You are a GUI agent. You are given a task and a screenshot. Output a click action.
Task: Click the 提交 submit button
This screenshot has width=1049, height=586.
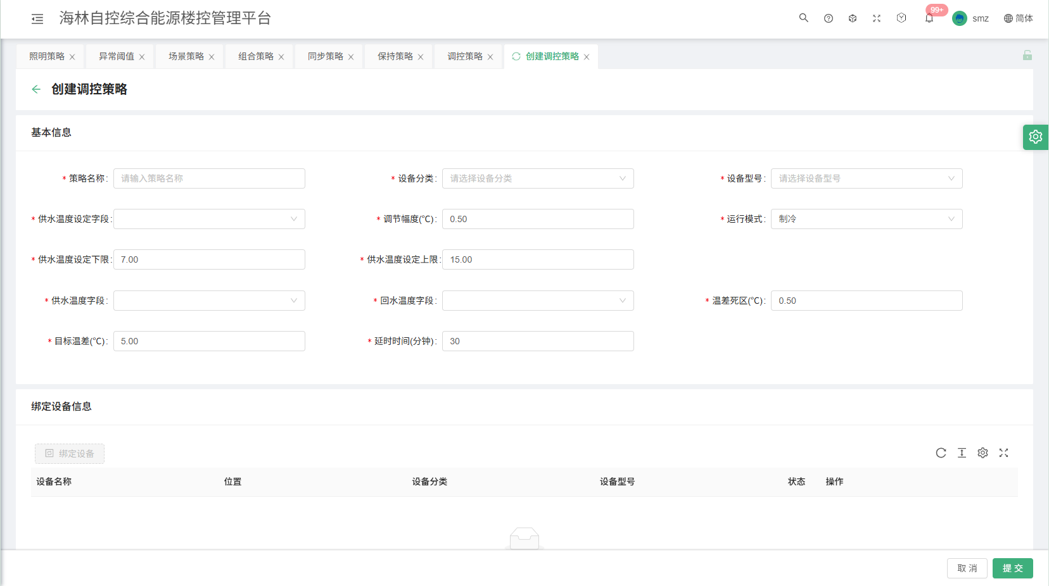coord(1012,568)
